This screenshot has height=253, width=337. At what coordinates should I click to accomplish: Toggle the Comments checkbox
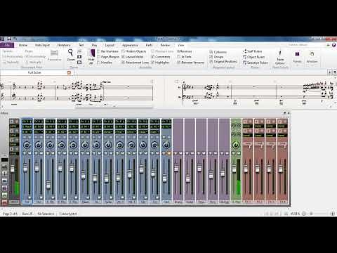point(153,57)
